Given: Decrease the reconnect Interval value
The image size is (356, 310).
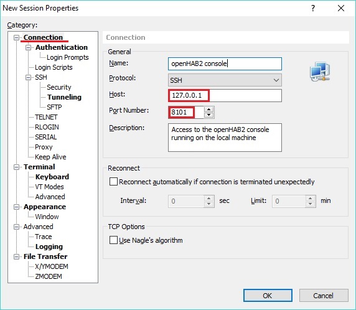Looking at the screenshot, I should [x=208, y=204].
